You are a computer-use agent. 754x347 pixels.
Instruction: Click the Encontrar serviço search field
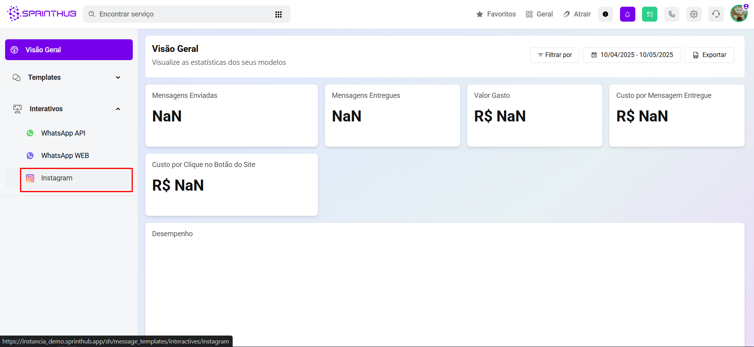pyautogui.click(x=181, y=14)
